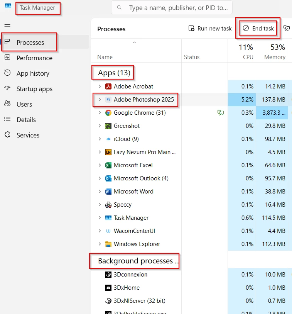Expand the WacomCenterUI process group
The height and width of the screenshot is (314, 292).
pos(100,231)
